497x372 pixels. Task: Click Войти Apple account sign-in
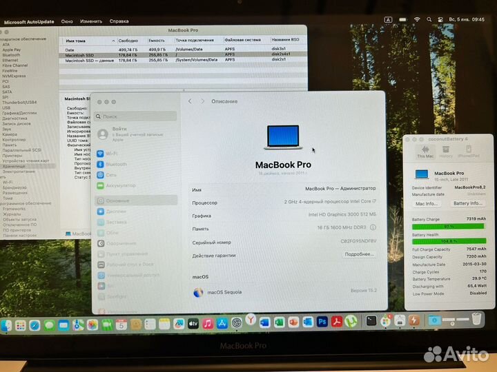coord(130,134)
